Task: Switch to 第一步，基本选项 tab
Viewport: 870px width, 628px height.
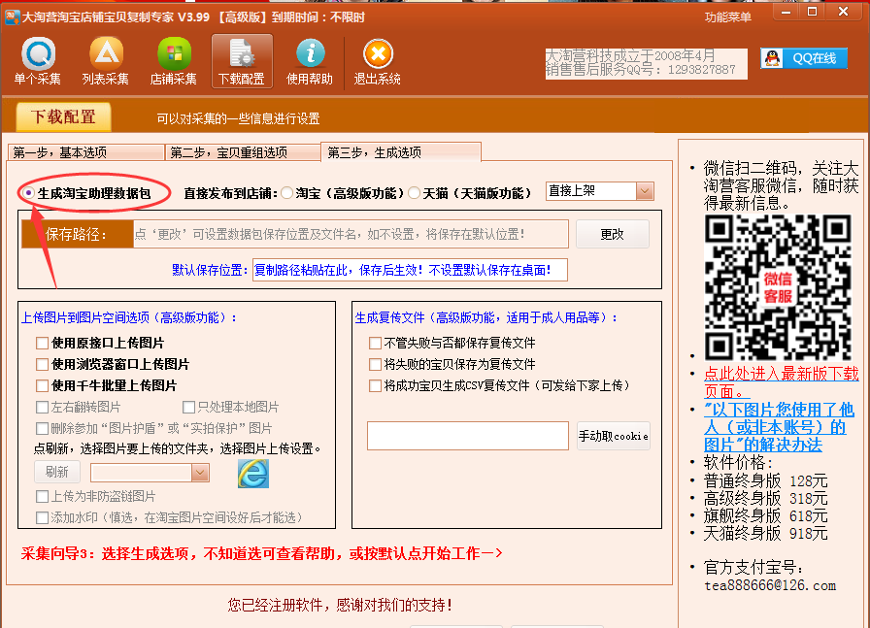Action: tap(86, 152)
